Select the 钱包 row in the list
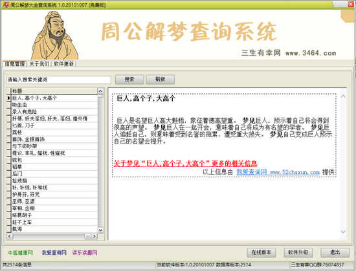The height and width of the screenshot is (271, 356). 54,160
